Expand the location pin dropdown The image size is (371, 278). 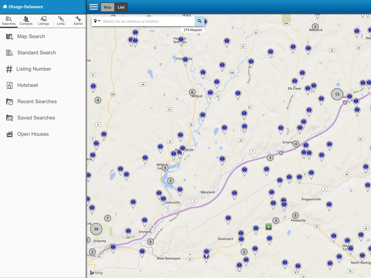coord(97,21)
